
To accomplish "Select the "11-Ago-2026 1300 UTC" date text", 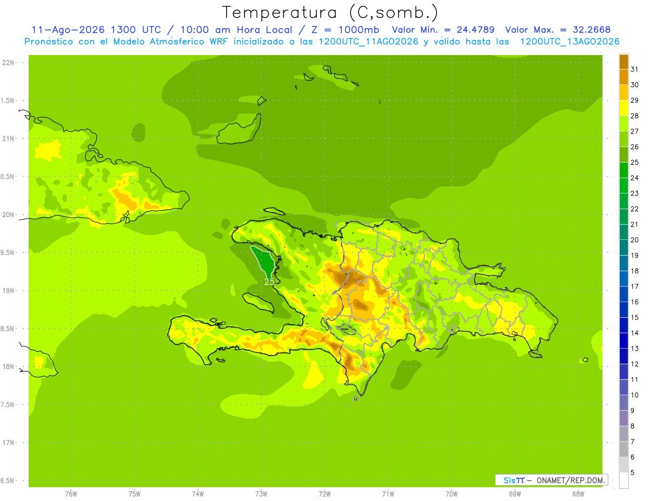I will click(x=96, y=30).
